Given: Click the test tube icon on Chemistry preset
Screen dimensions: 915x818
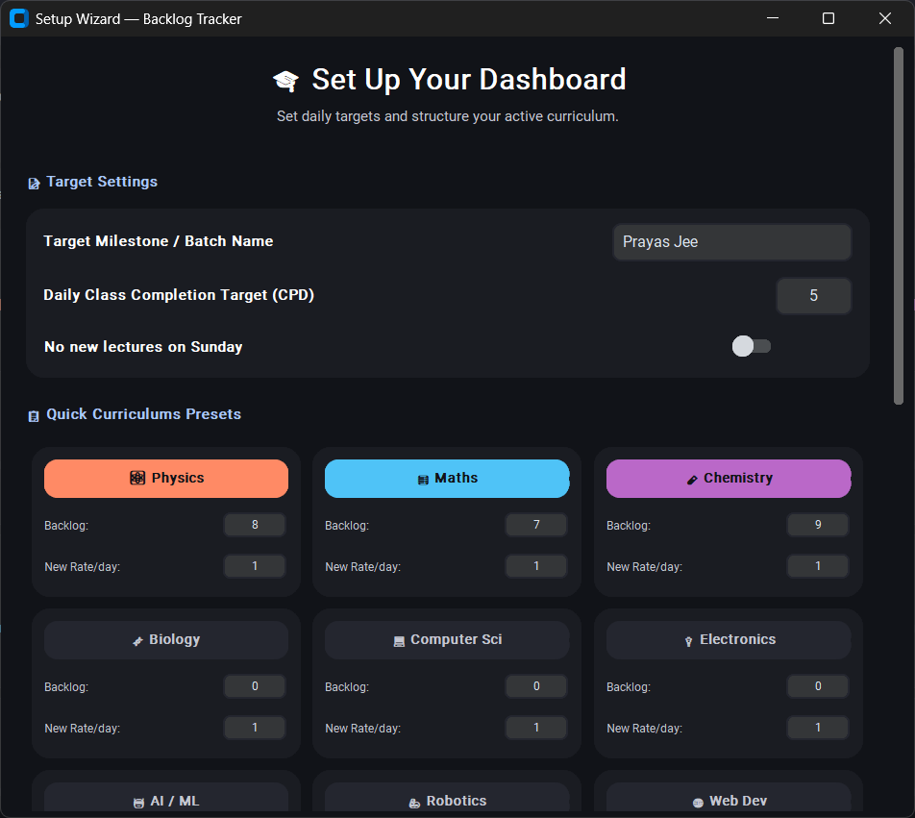Looking at the screenshot, I should pyautogui.click(x=692, y=480).
